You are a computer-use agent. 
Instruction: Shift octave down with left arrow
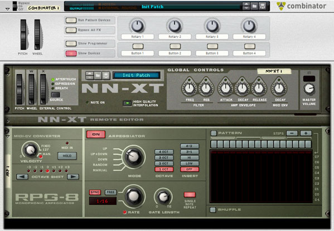[x=22, y=176]
